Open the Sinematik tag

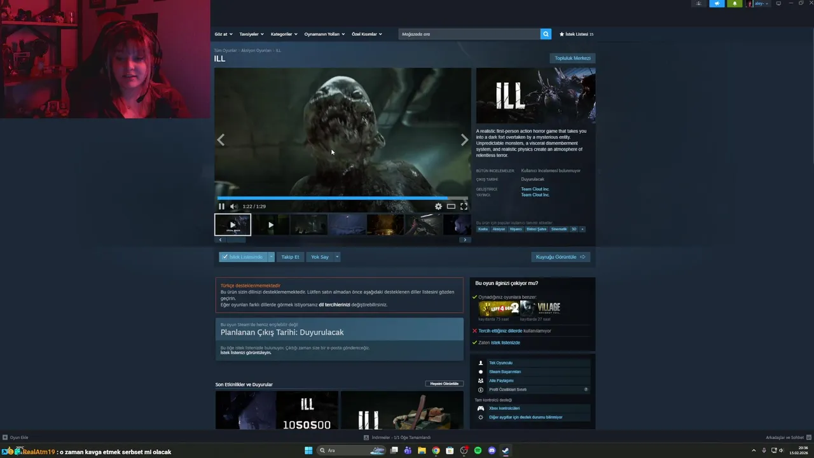[559, 229]
